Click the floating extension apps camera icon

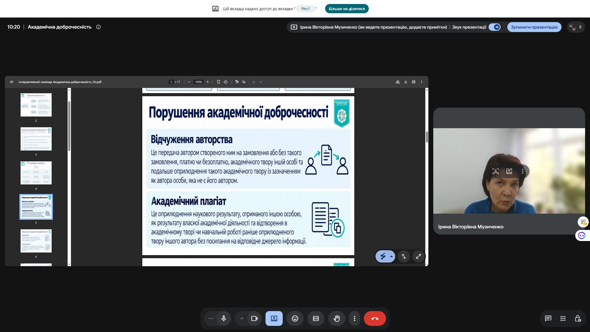583,222
